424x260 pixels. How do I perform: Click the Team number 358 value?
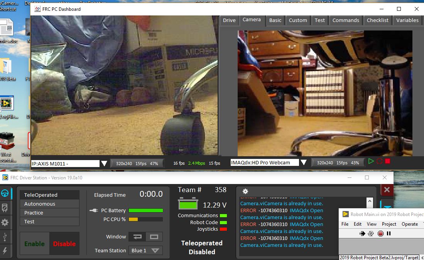point(220,190)
